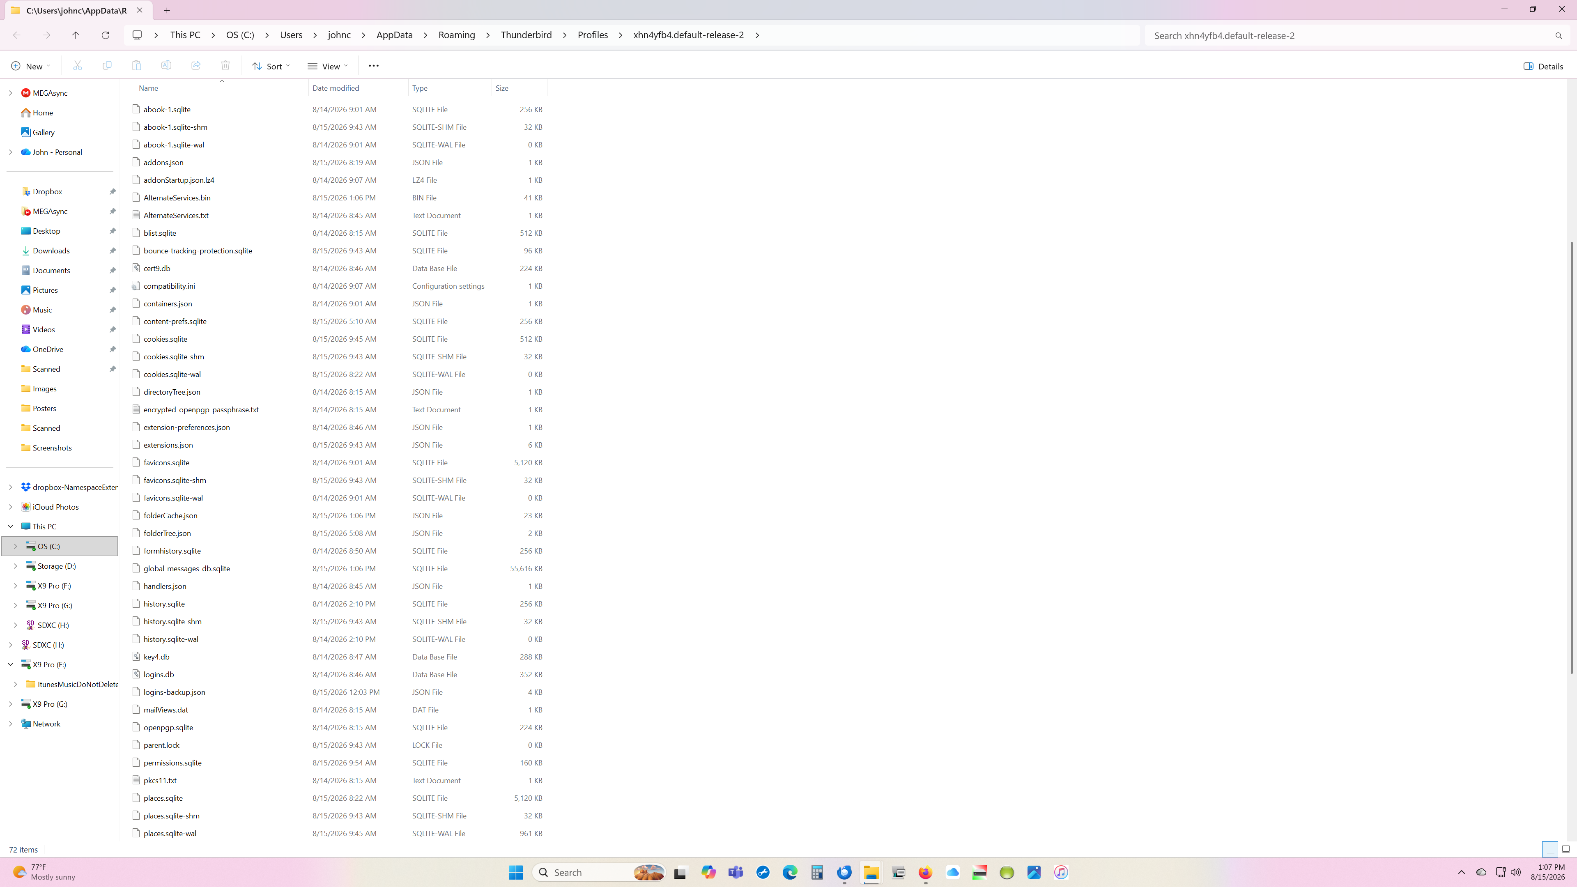
Task: Open Documents in the navigation pane
Action: [51, 270]
